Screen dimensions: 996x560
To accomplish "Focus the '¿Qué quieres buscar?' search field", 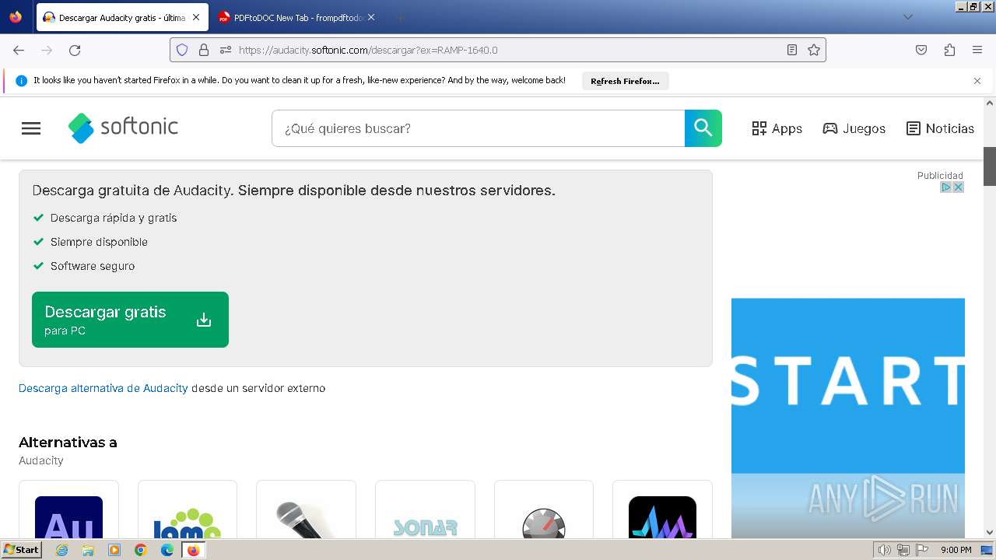I will pos(478,128).
